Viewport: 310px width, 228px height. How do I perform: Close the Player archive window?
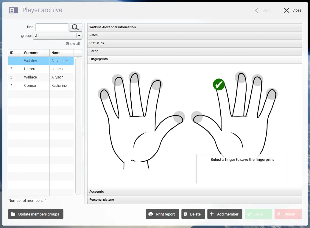(292, 10)
